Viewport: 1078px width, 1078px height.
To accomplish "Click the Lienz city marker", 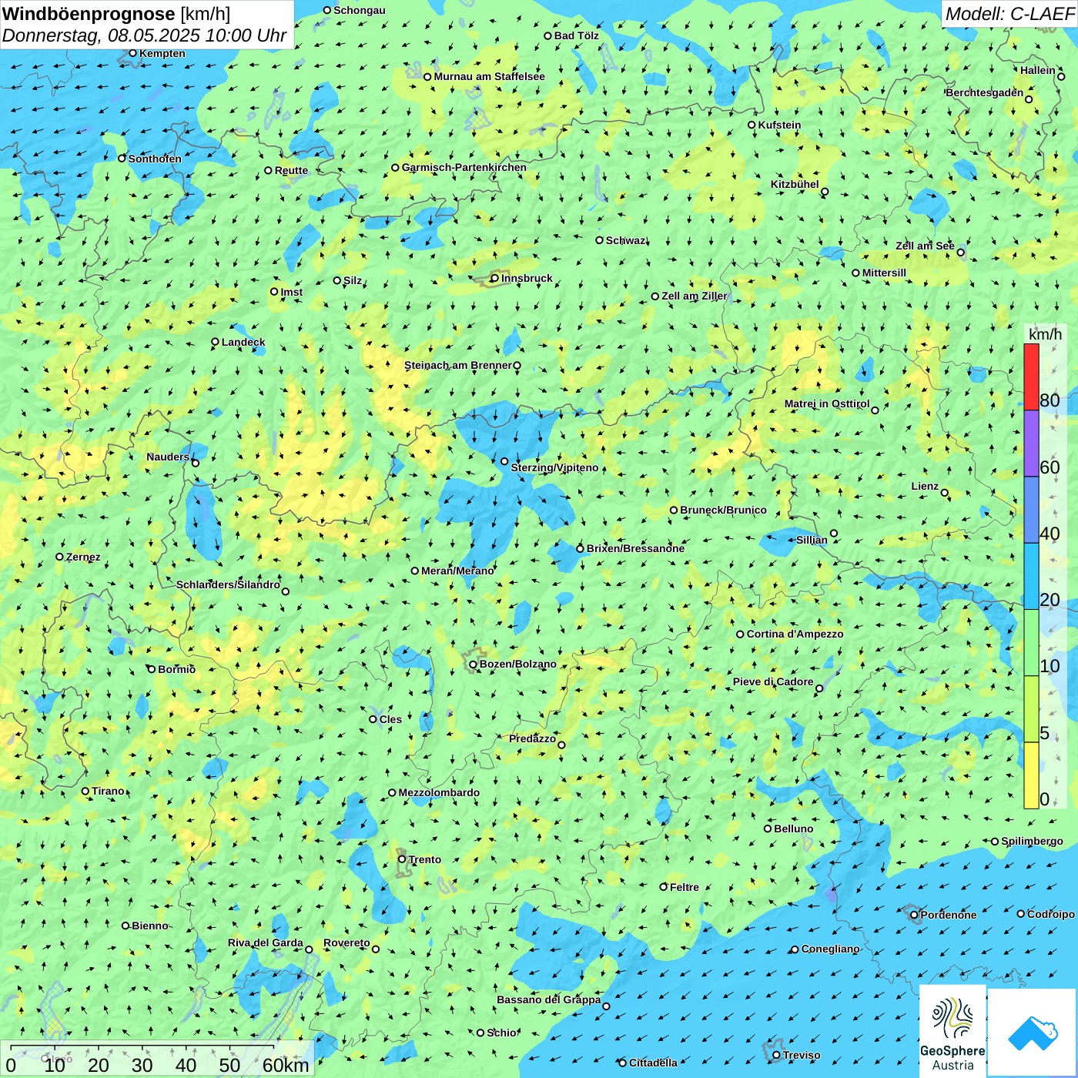I will click(x=945, y=493).
